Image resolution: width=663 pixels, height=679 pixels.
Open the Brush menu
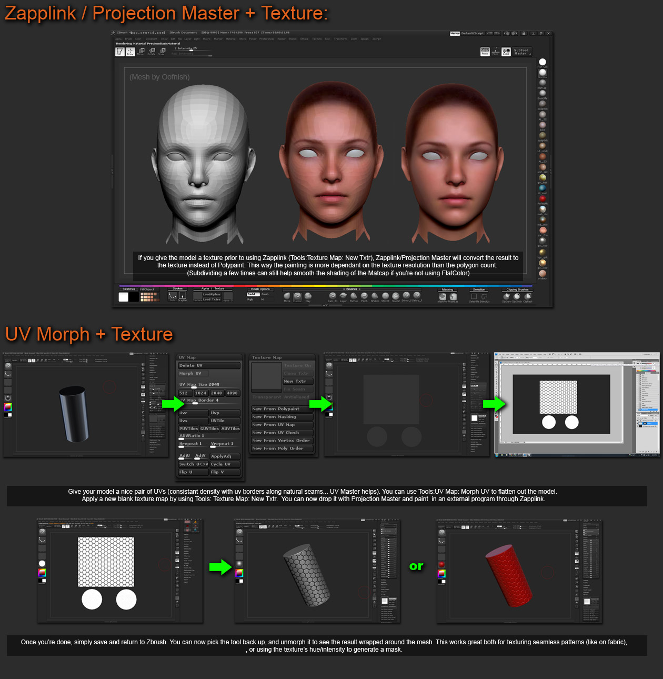[x=128, y=39]
